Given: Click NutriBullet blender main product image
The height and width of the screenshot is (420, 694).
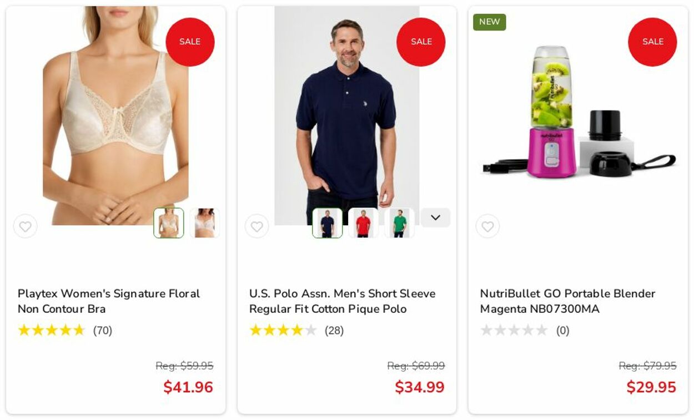Looking at the screenshot, I should [577, 113].
